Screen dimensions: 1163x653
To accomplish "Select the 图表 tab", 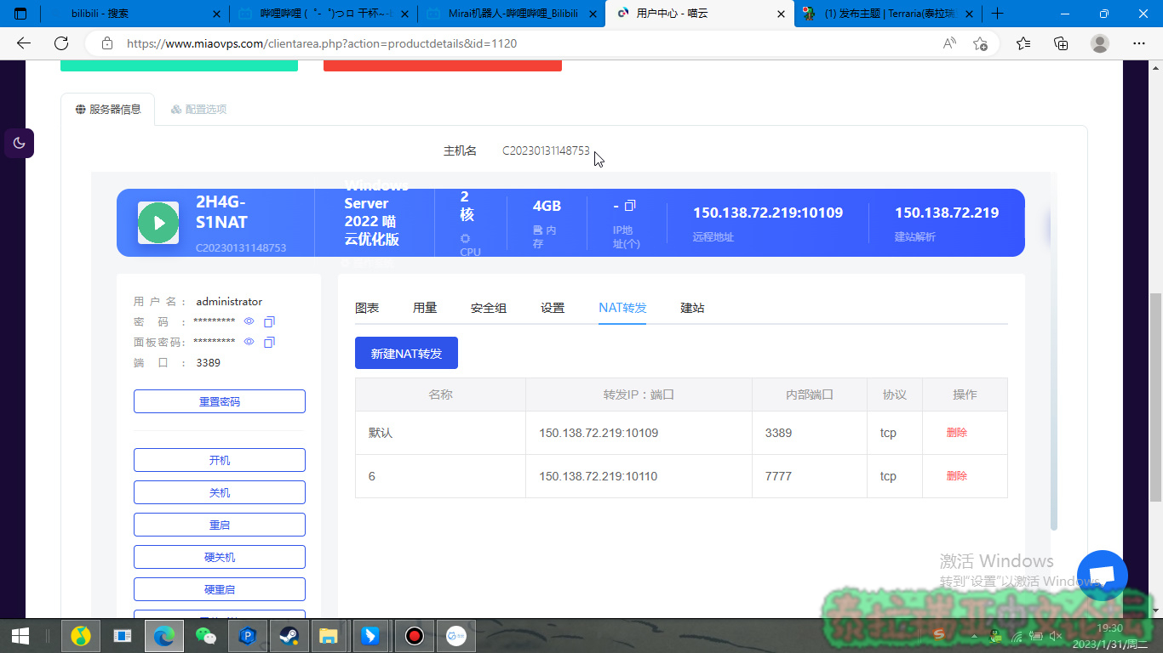I will 367,308.
